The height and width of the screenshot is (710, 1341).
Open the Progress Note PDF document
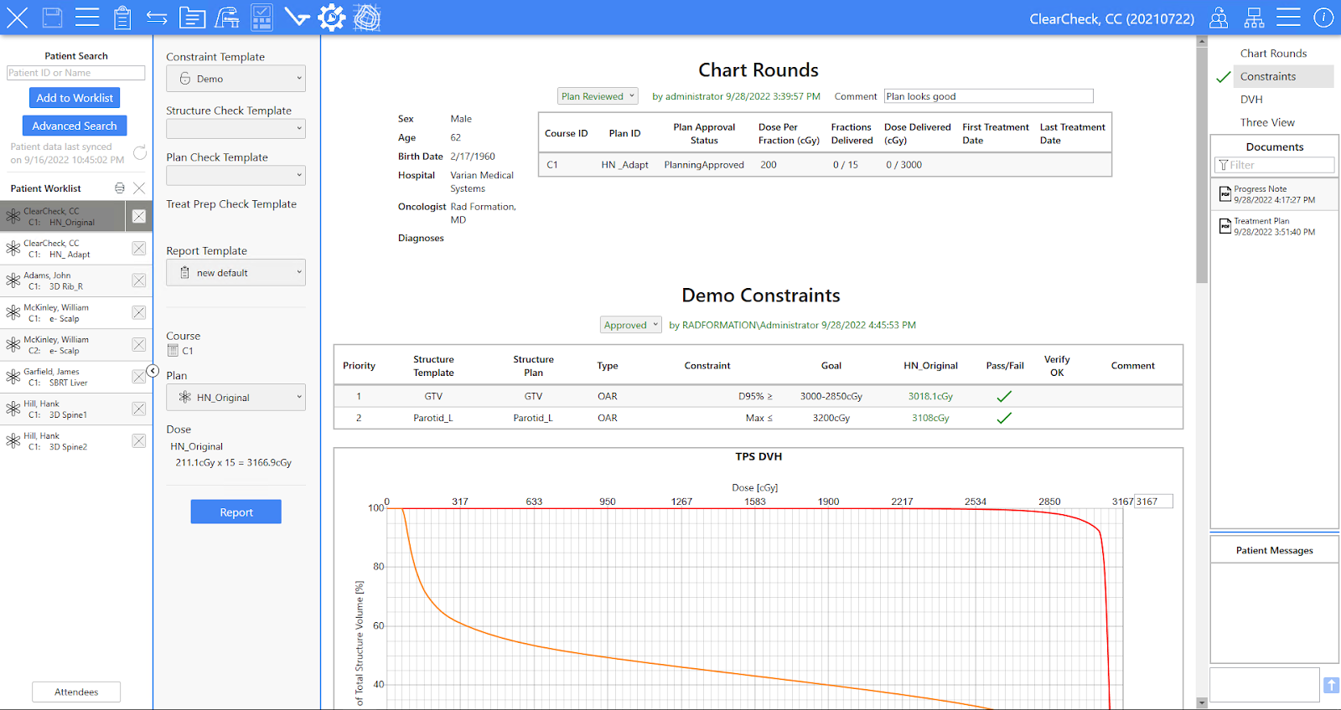pos(1274,194)
